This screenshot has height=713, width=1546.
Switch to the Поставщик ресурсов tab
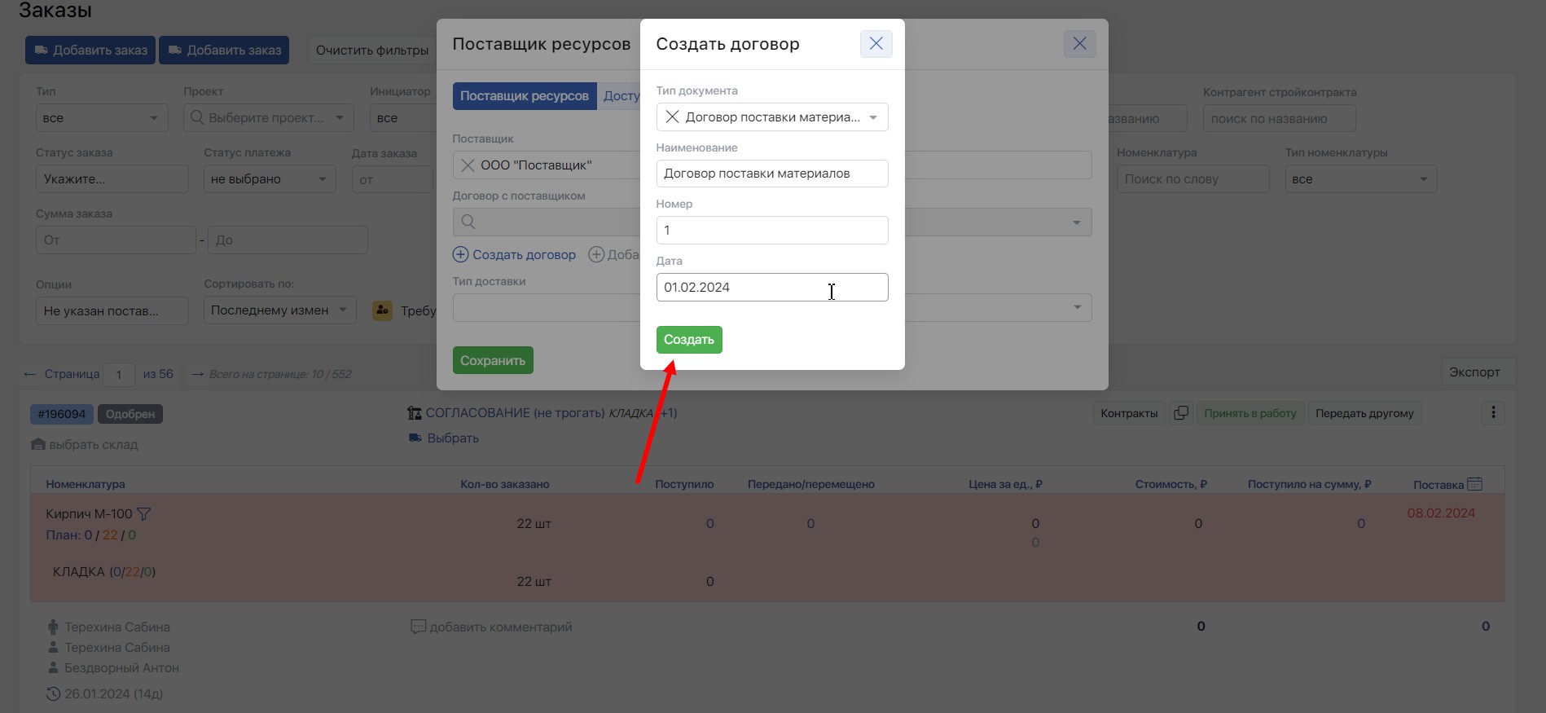[525, 96]
